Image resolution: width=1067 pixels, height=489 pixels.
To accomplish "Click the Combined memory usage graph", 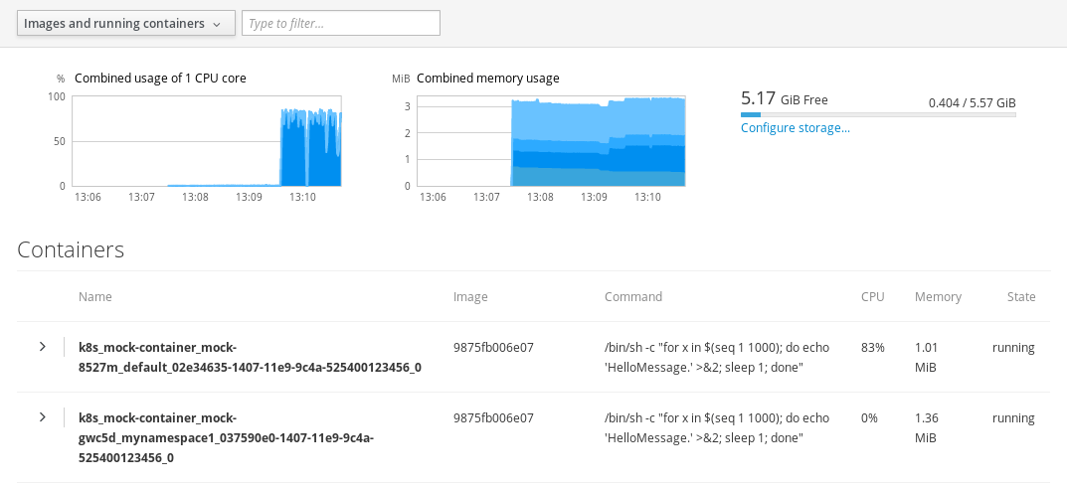I will tap(551, 141).
